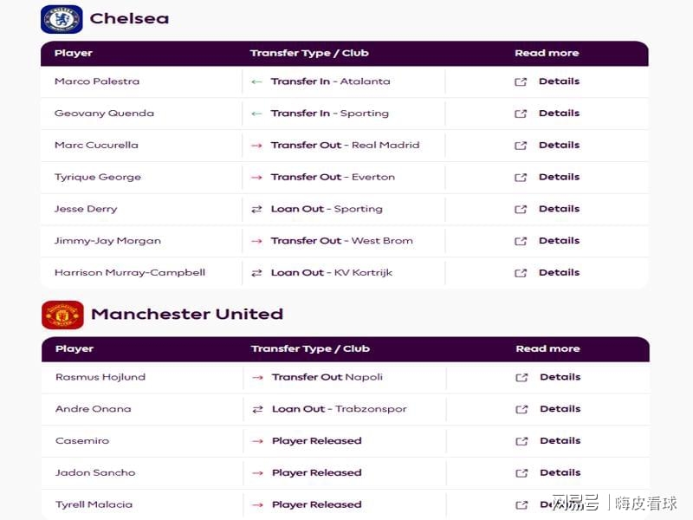
Task: View Details for Harrison Murray-Campbell
Action: 559,272
